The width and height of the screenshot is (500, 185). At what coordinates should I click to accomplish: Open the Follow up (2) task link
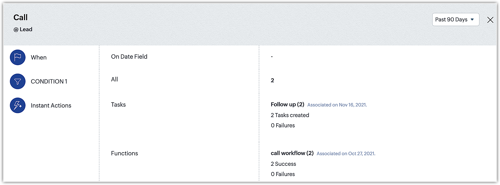coord(287,104)
